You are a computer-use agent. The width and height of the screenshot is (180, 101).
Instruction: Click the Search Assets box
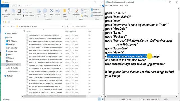click(87, 26)
